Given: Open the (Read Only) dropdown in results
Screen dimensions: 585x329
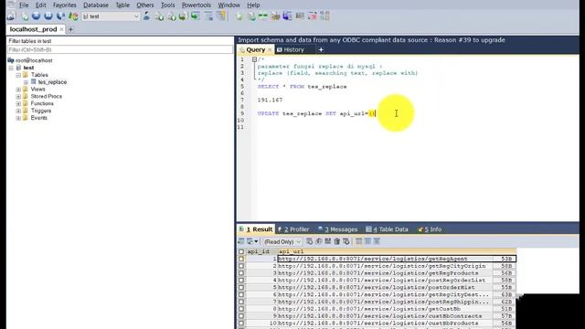Looking at the screenshot, I should pyautogui.click(x=282, y=241).
